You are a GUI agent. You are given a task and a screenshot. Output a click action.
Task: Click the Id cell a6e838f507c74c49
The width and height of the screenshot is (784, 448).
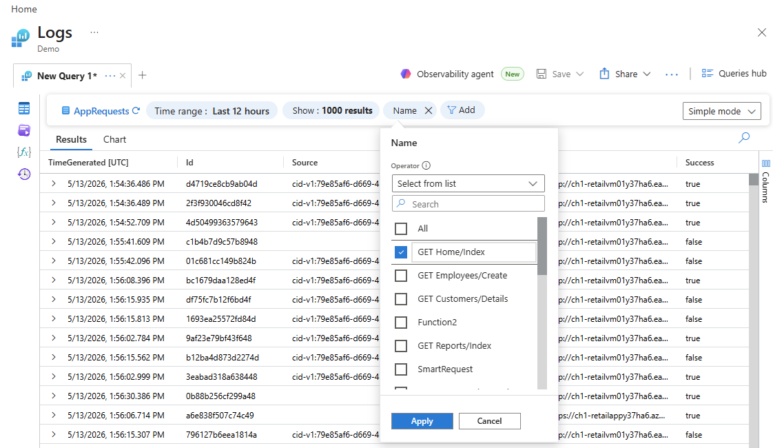(x=220, y=416)
